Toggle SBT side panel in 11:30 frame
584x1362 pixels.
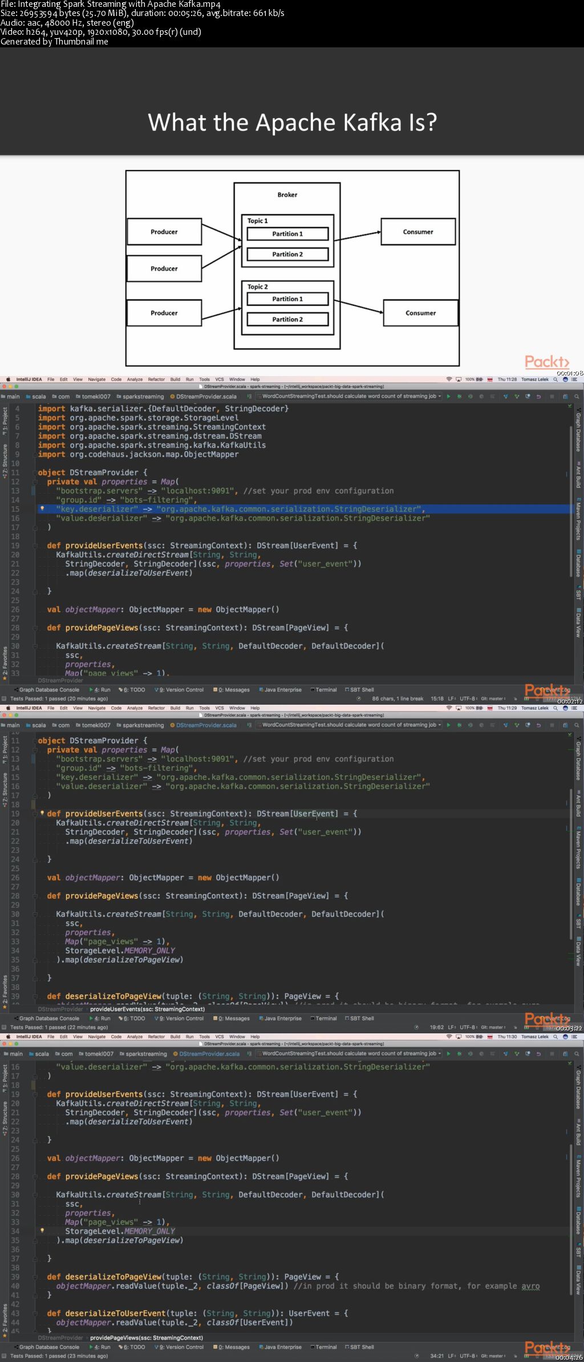[x=578, y=1251]
